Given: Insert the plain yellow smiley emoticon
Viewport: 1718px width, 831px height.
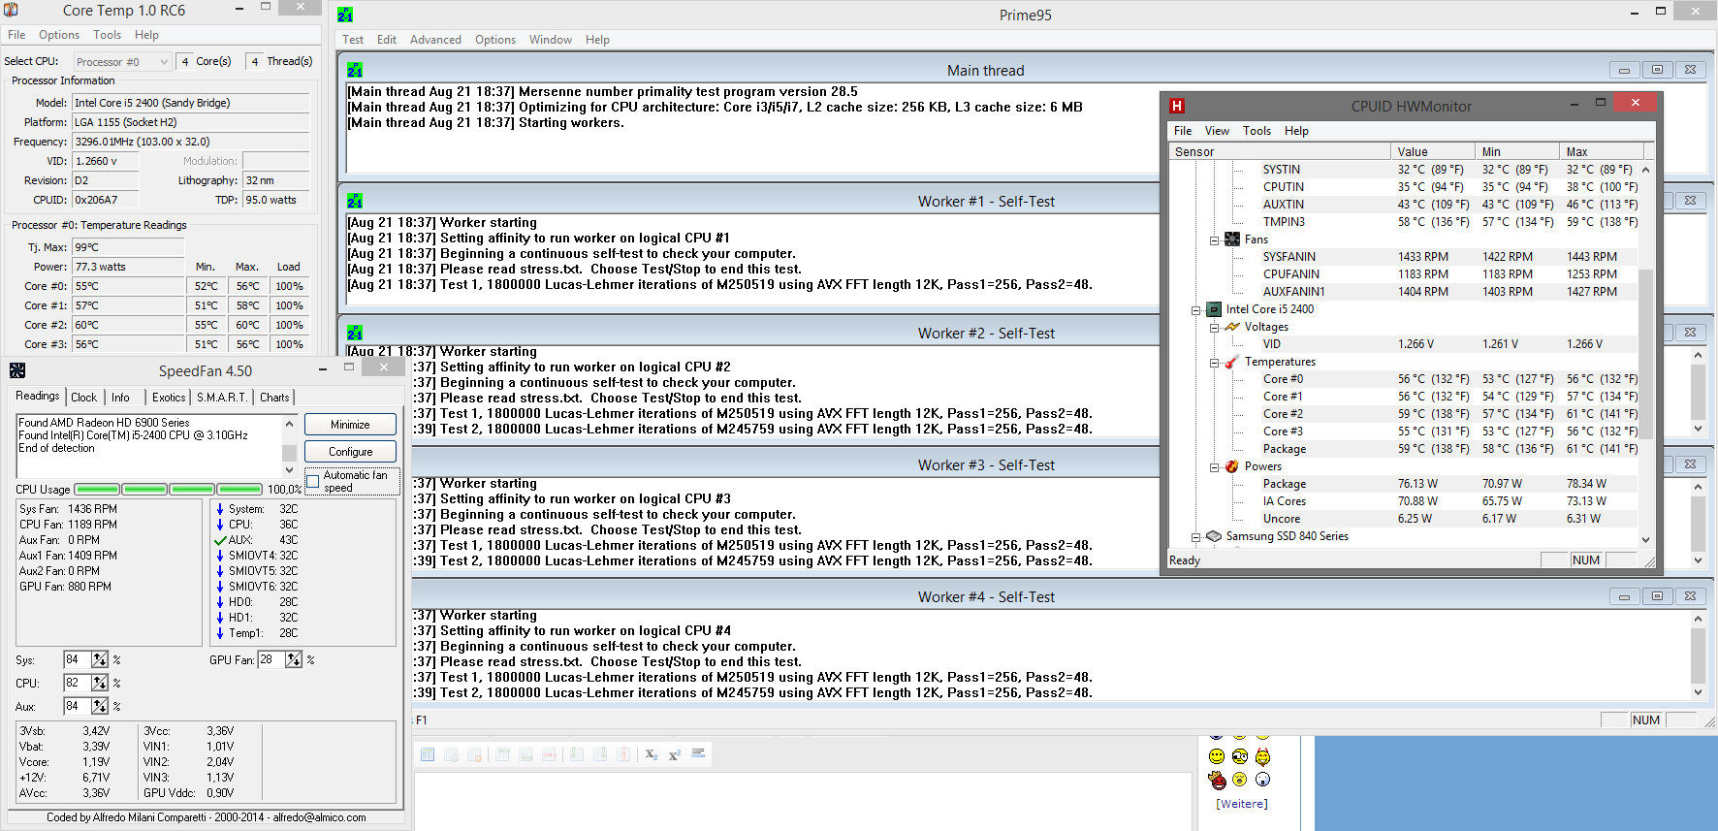Looking at the screenshot, I should point(1217,756).
